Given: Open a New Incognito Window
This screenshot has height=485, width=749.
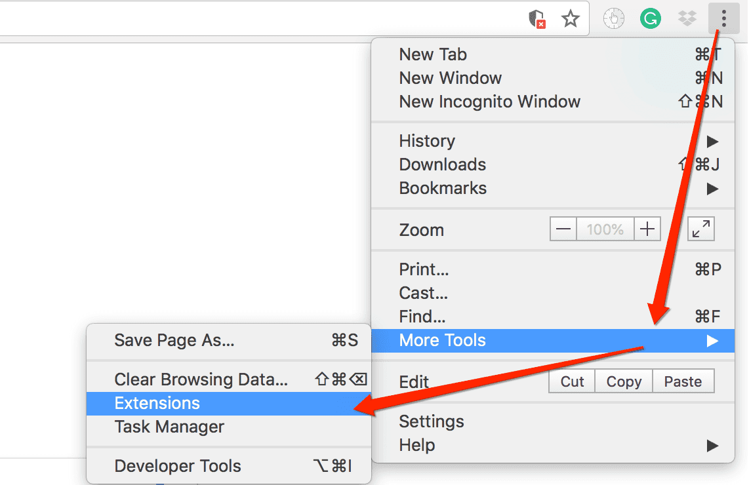Looking at the screenshot, I should [x=489, y=102].
